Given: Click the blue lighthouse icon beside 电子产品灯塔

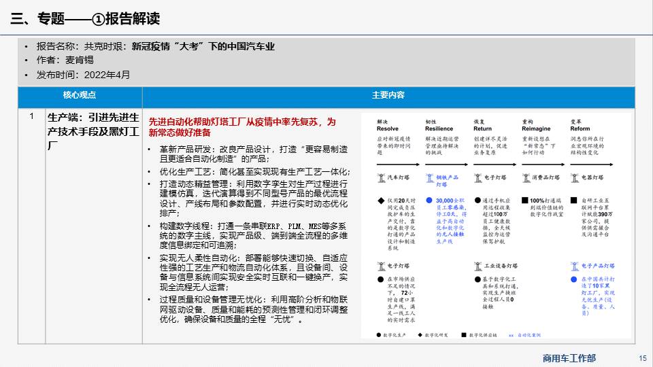Looking at the screenshot, I should 575,266.
